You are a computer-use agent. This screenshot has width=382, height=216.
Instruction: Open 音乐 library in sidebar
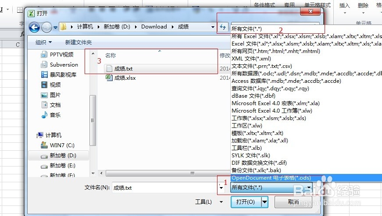[x=51, y=115]
